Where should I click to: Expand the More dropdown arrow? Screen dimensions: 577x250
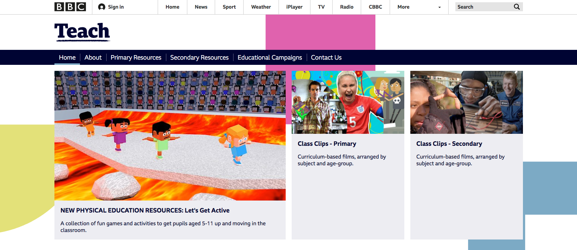(x=440, y=7)
